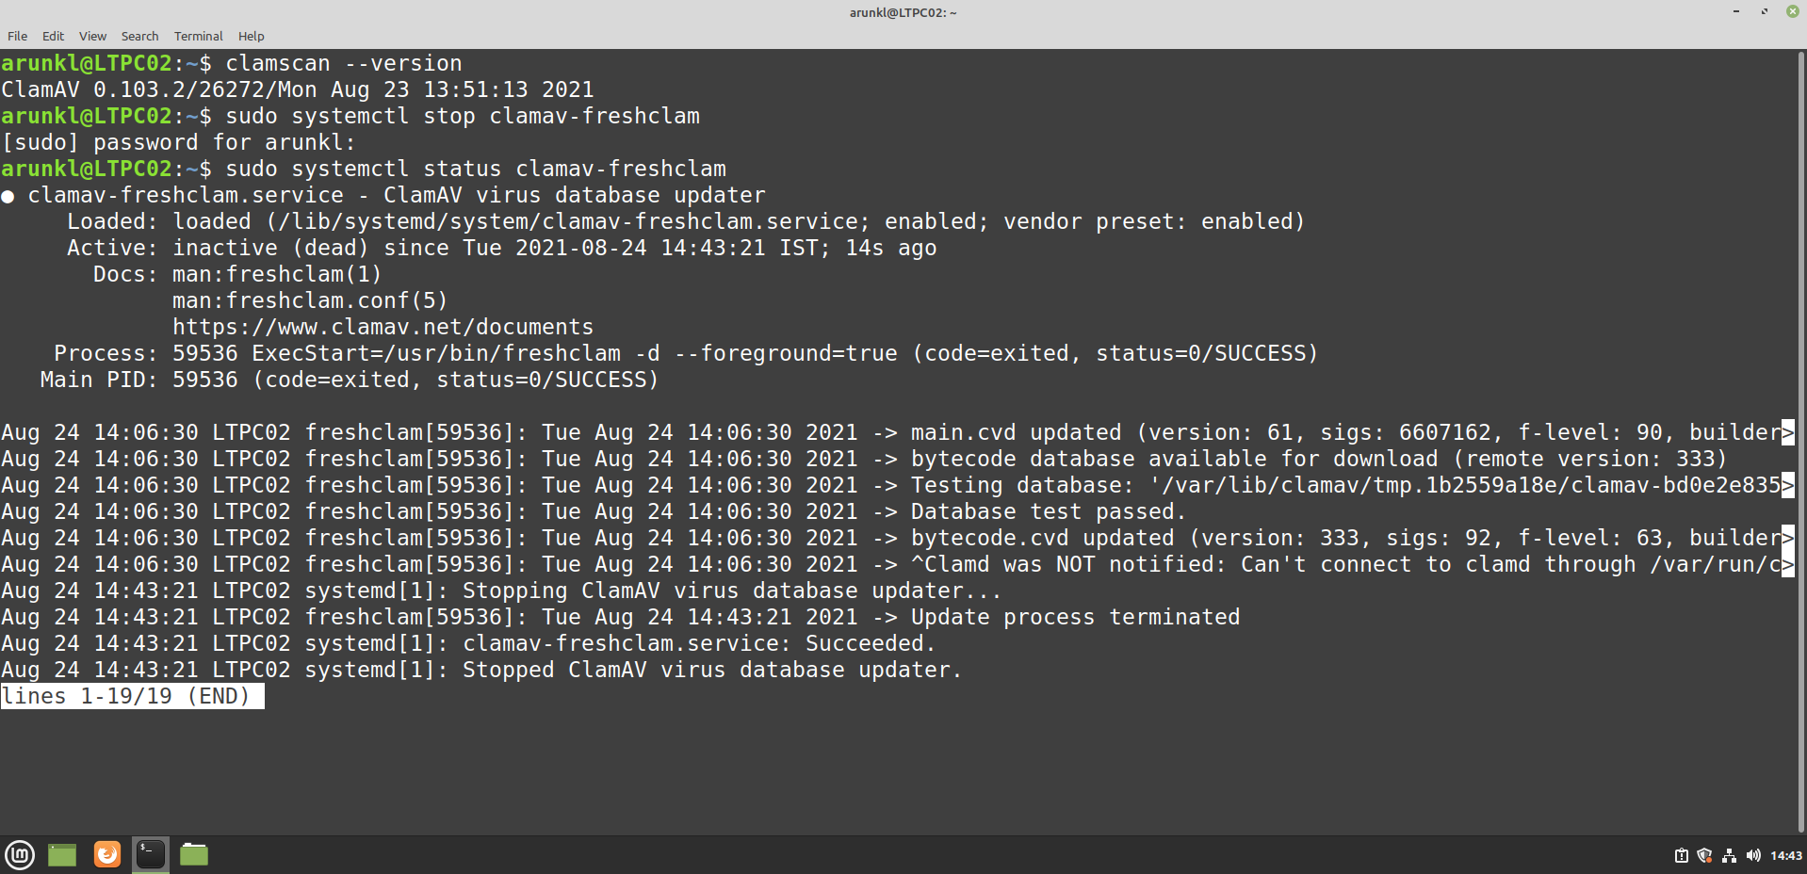Image resolution: width=1807 pixels, height=874 pixels.
Task: Open the Search menu
Action: (139, 36)
